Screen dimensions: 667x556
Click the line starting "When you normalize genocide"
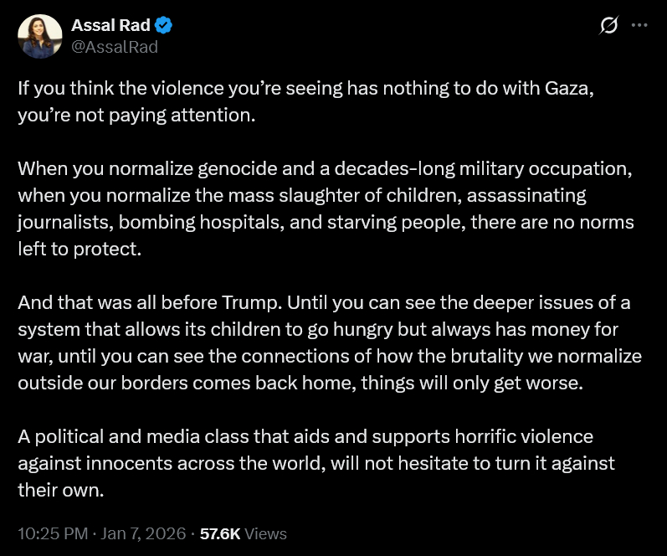click(x=322, y=168)
